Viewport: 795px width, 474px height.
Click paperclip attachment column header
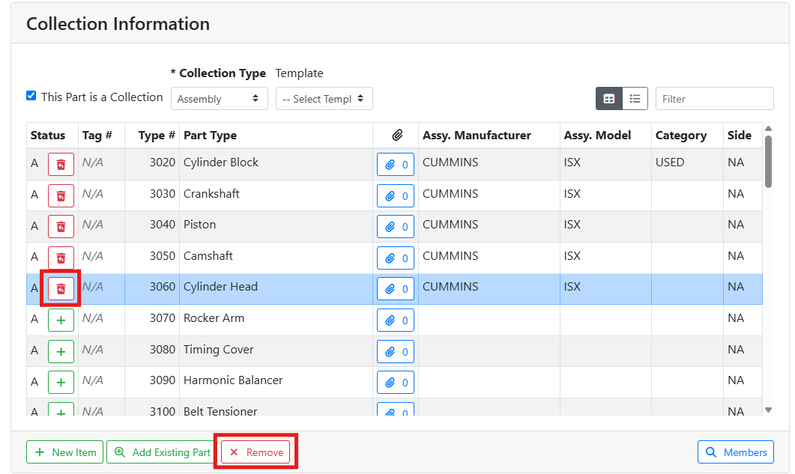tap(396, 136)
